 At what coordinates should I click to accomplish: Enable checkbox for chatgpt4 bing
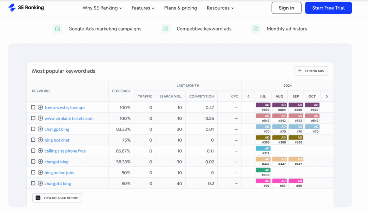click(33, 183)
